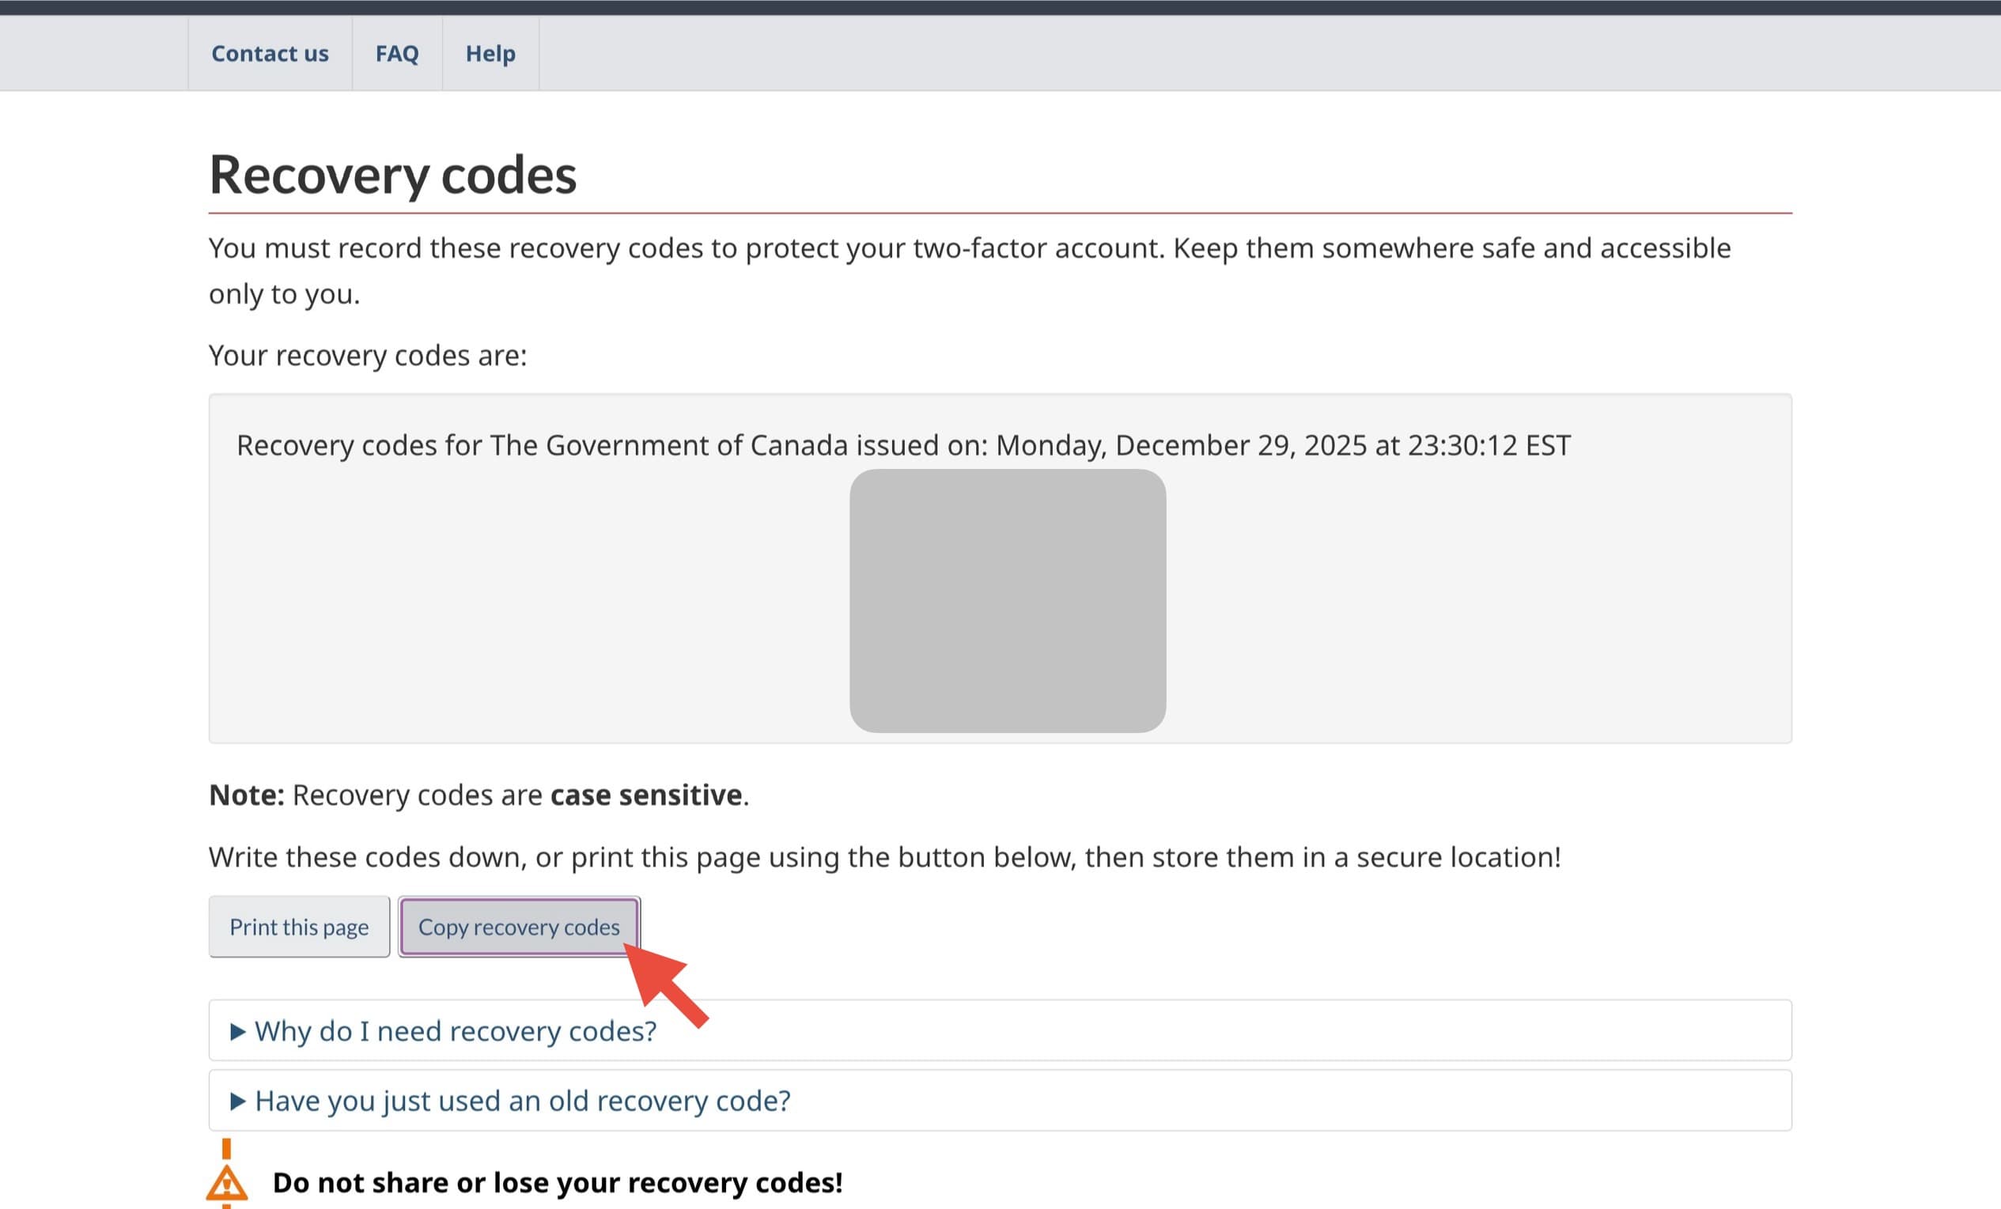This screenshot has width=2001, height=1209.
Task: Expand "Why do I need recovery codes?"
Action: (x=455, y=1030)
